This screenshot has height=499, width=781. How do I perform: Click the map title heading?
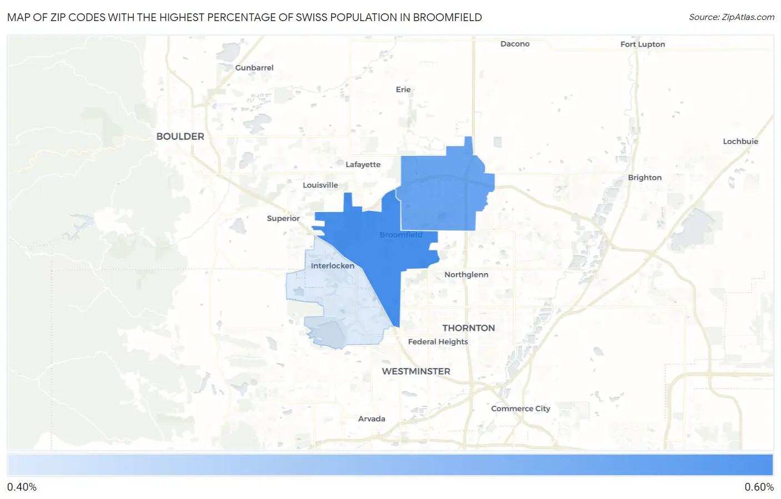244,17
